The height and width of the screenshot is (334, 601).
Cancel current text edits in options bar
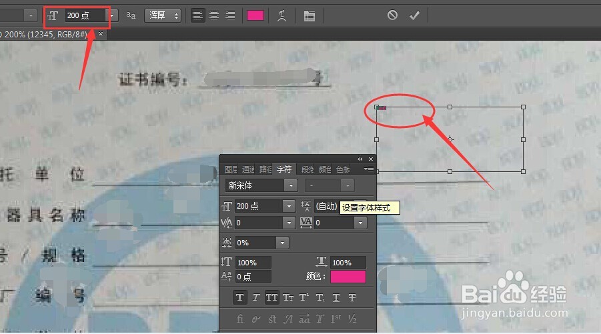tap(392, 15)
